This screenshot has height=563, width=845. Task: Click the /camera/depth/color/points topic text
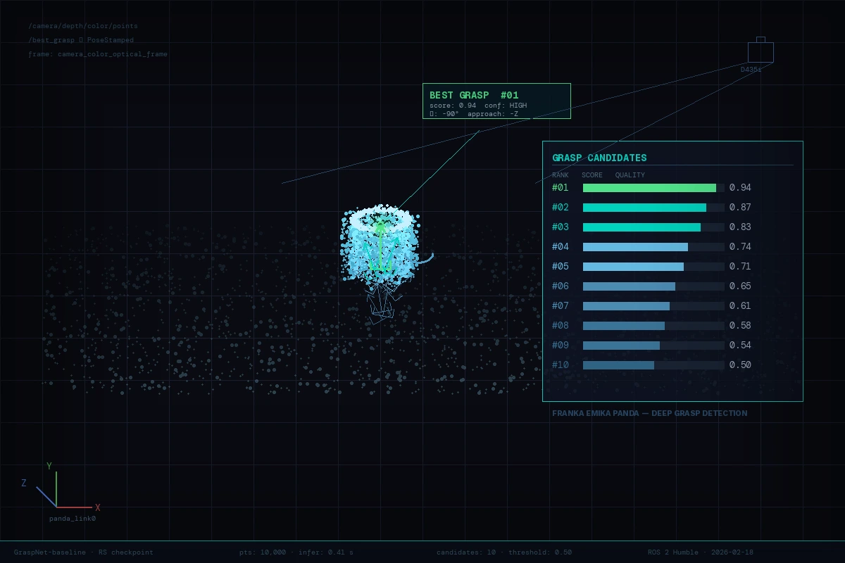tap(83, 26)
